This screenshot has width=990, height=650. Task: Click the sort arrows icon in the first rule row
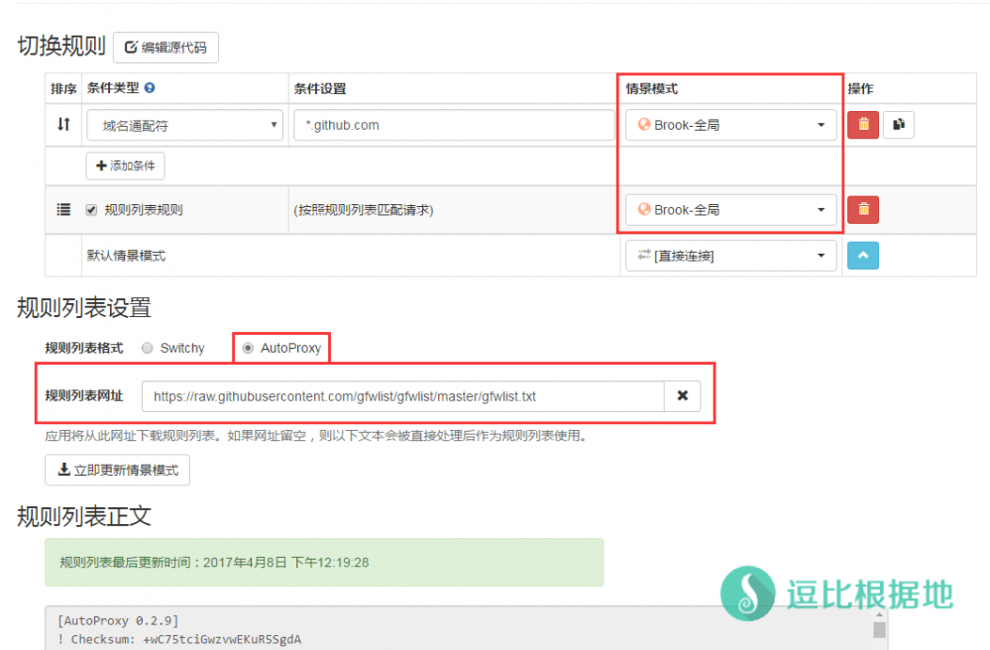63,125
